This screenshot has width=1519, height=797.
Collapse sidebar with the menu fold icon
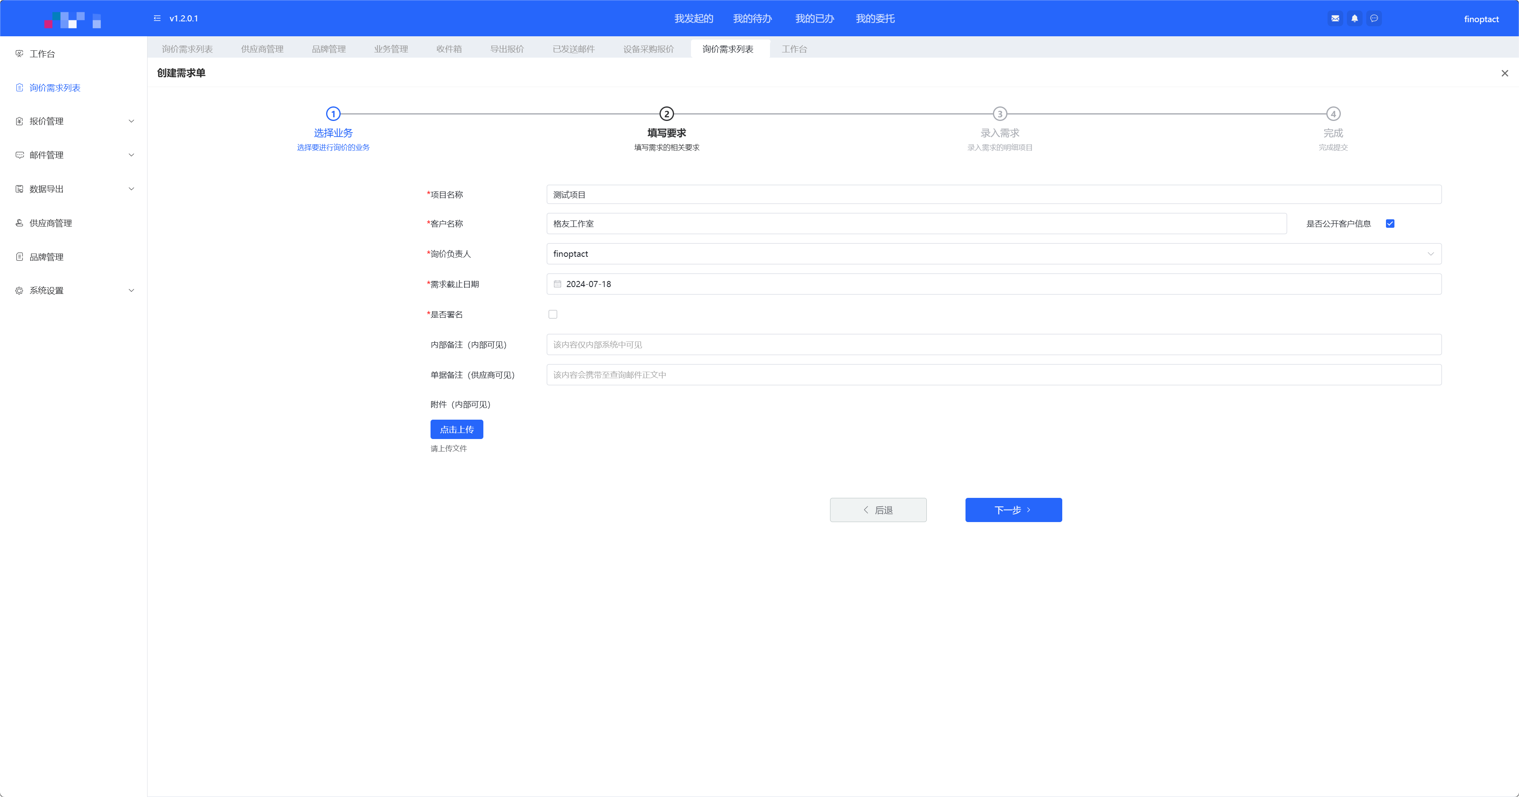(x=157, y=18)
